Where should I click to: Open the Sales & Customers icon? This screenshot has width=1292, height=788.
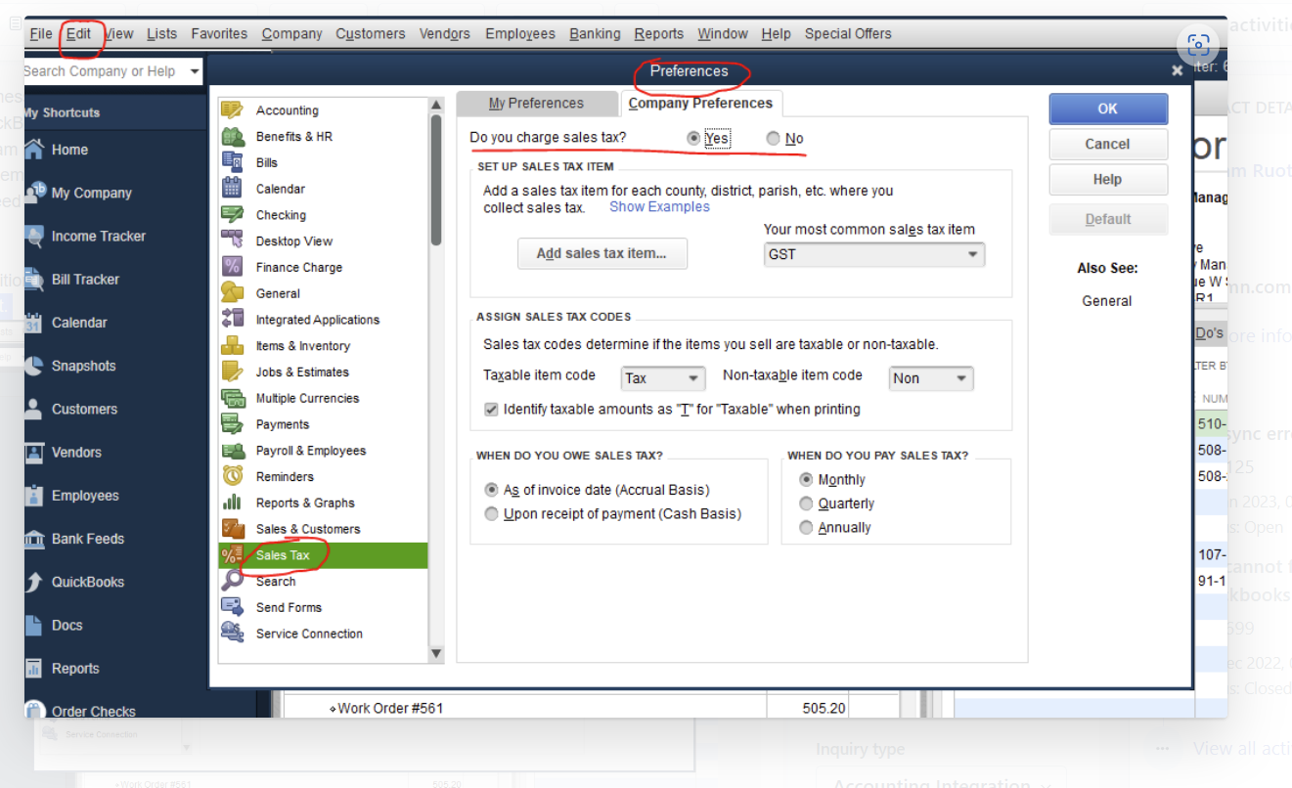tap(232, 529)
